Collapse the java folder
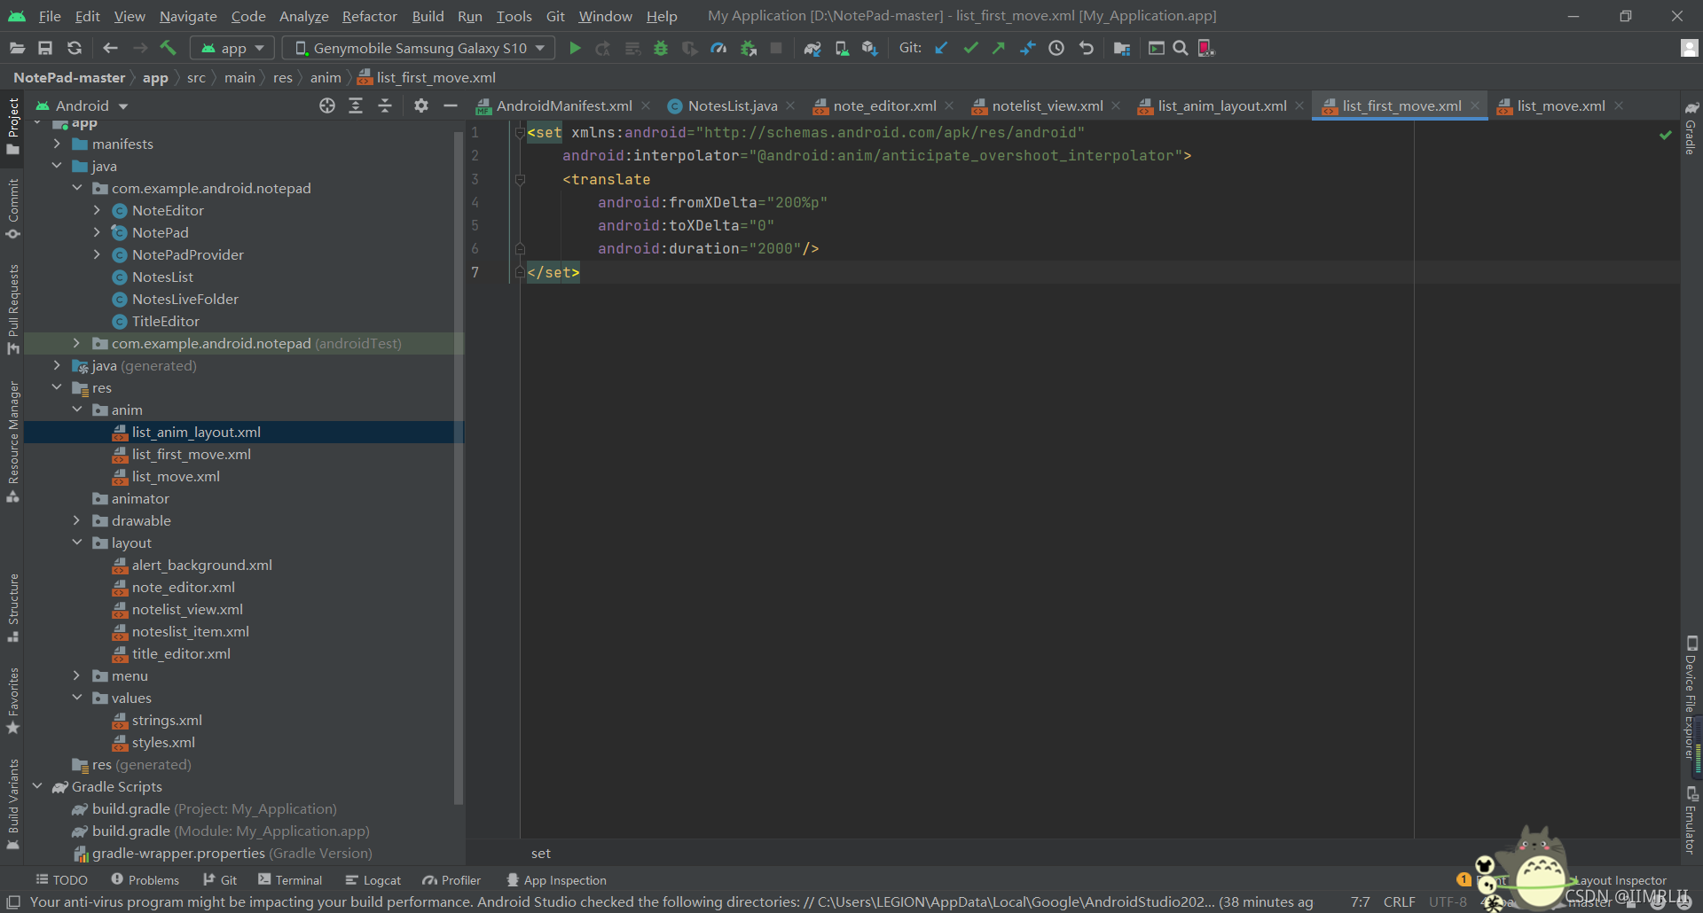The width and height of the screenshot is (1703, 913). tap(57, 166)
